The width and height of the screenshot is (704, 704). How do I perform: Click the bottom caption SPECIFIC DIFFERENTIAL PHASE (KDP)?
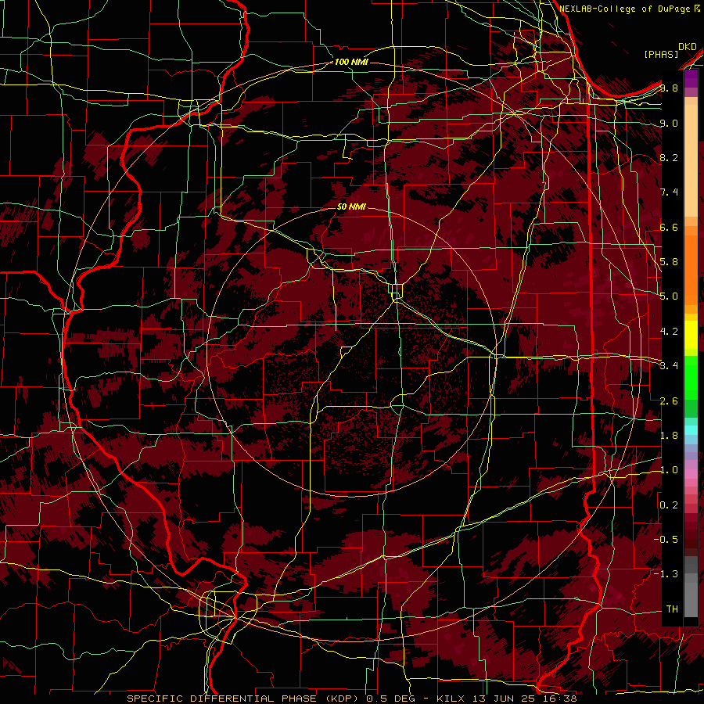(x=244, y=699)
